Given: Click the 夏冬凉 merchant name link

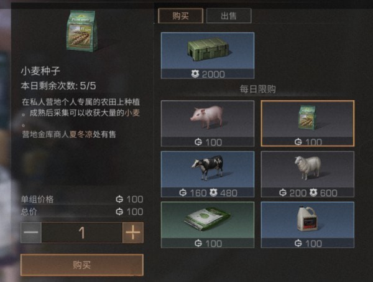Looking at the screenshot, I should [x=81, y=134].
